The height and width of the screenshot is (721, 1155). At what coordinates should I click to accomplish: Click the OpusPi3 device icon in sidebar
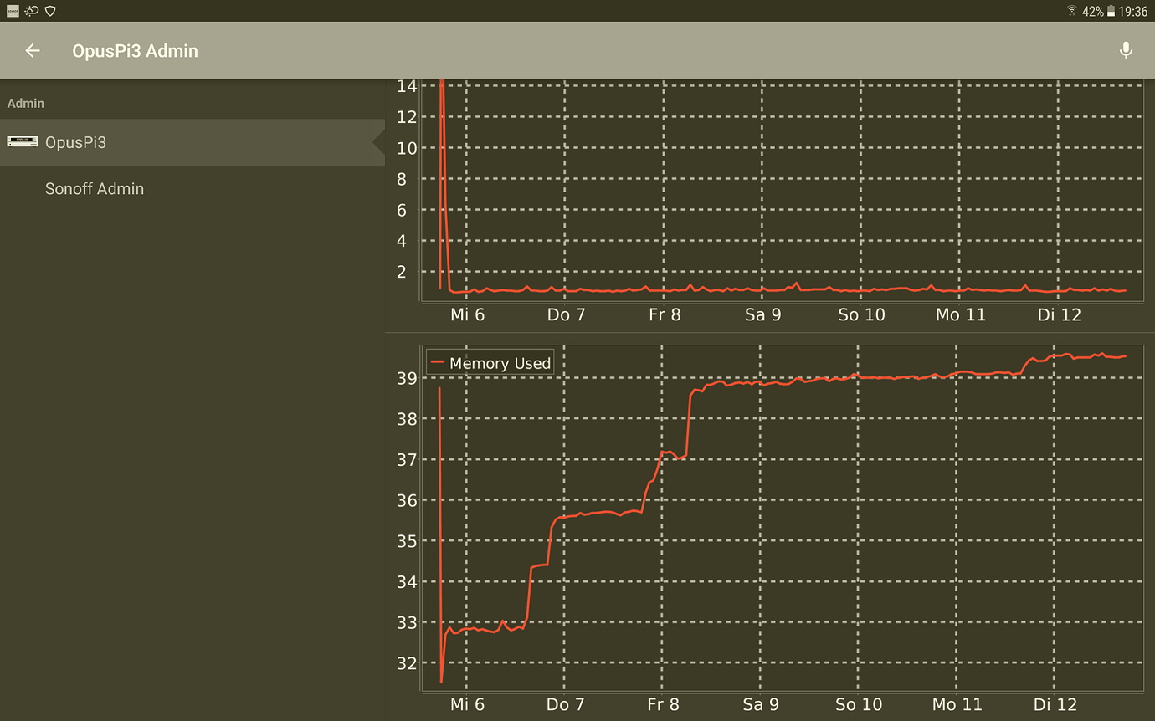coord(23,141)
